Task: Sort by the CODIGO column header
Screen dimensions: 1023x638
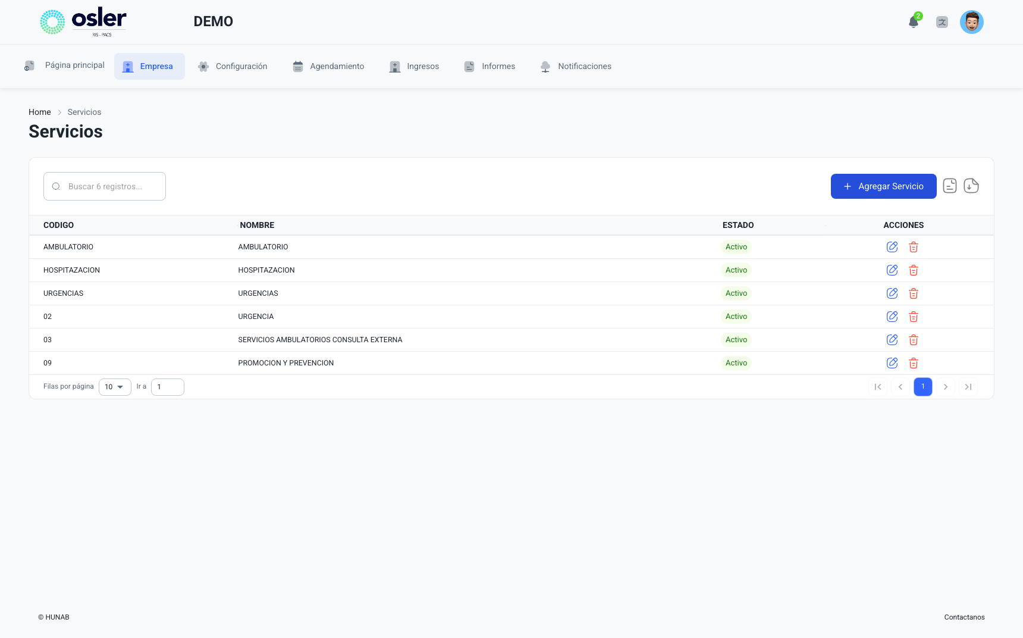Action: point(59,225)
